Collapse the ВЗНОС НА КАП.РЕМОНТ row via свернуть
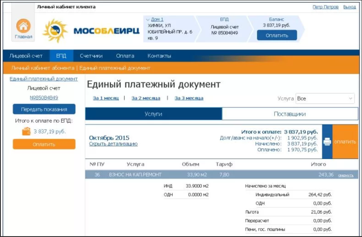The height and width of the screenshot is (237, 362). [346, 175]
